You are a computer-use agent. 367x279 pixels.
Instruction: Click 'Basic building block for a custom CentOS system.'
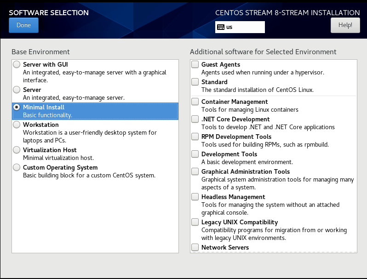click(x=89, y=176)
